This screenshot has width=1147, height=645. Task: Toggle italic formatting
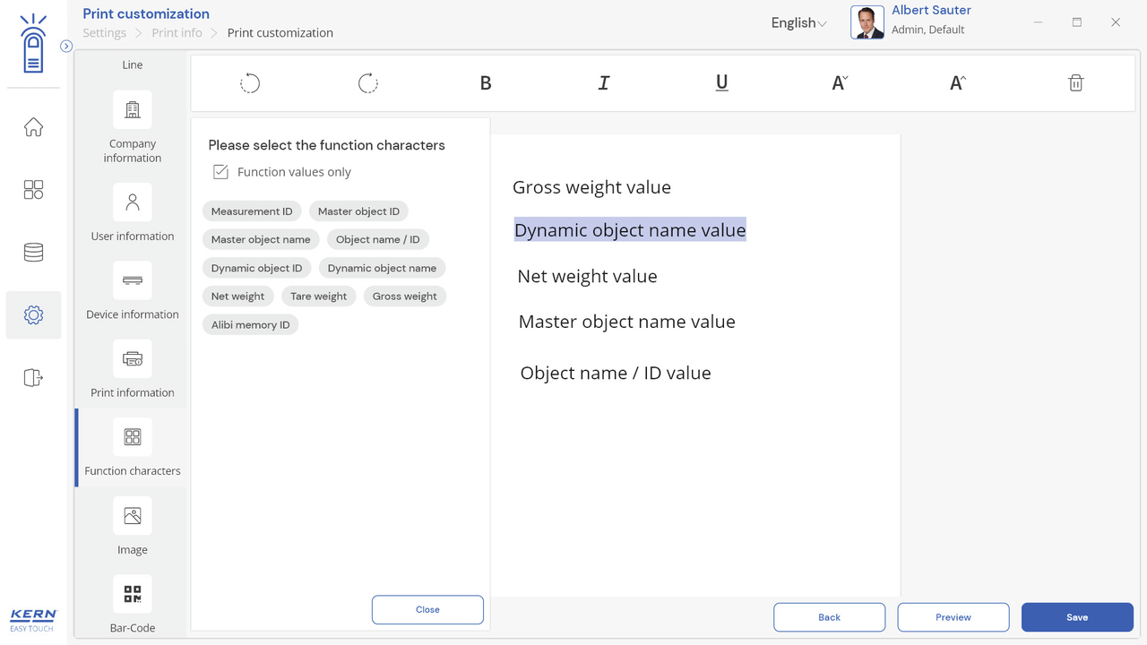coord(604,83)
